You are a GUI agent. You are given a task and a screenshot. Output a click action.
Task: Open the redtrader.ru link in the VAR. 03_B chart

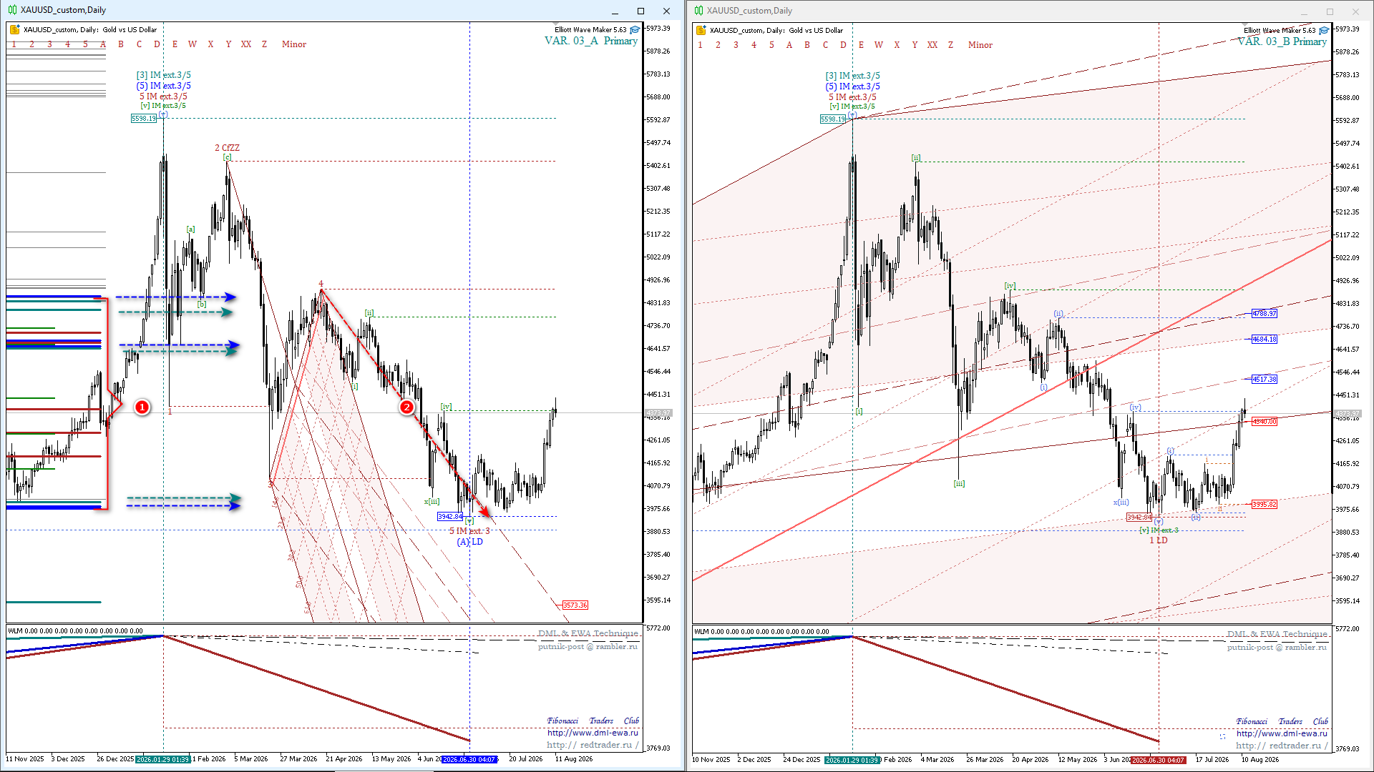pyautogui.click(x=1282, y=746)
